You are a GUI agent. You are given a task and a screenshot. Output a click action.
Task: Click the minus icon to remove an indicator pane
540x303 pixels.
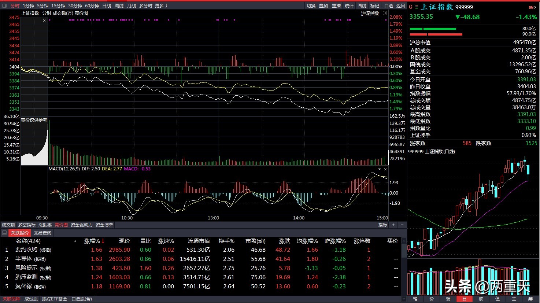[402, 225]
